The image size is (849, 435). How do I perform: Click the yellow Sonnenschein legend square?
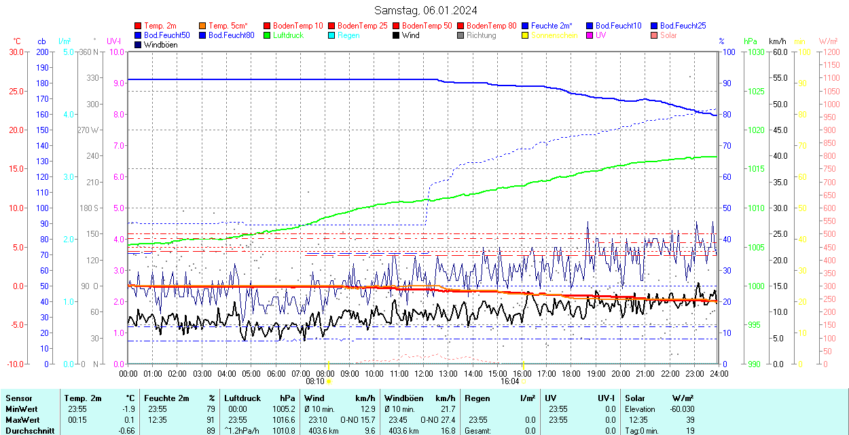(525, 35)
